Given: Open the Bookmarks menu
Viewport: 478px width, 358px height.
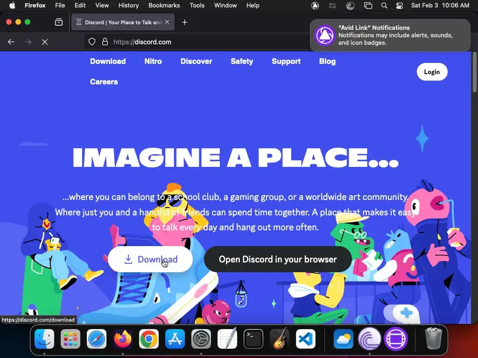Looking at the screenshot, I should [164, 5].
